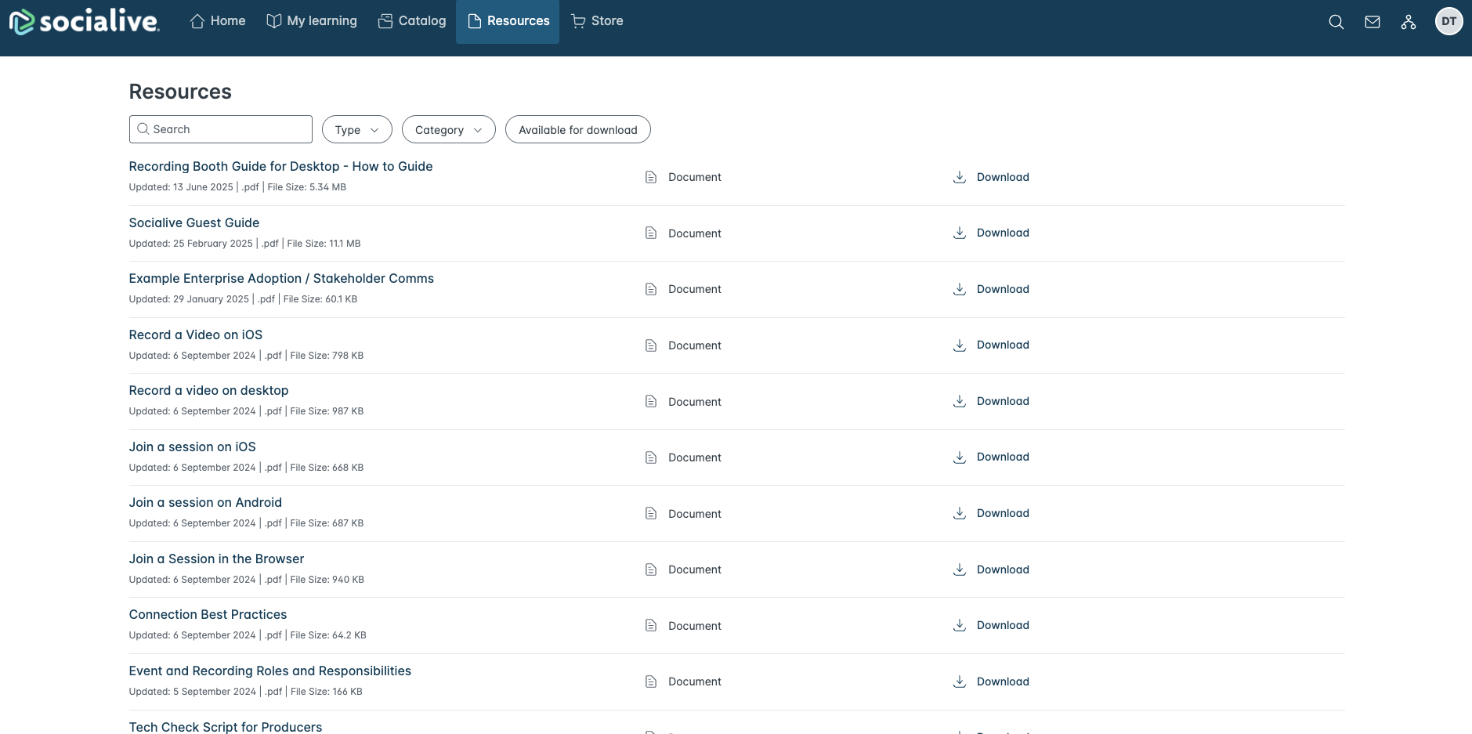
Task: Click the Socialive logo
Action: [x=84, y=21]
